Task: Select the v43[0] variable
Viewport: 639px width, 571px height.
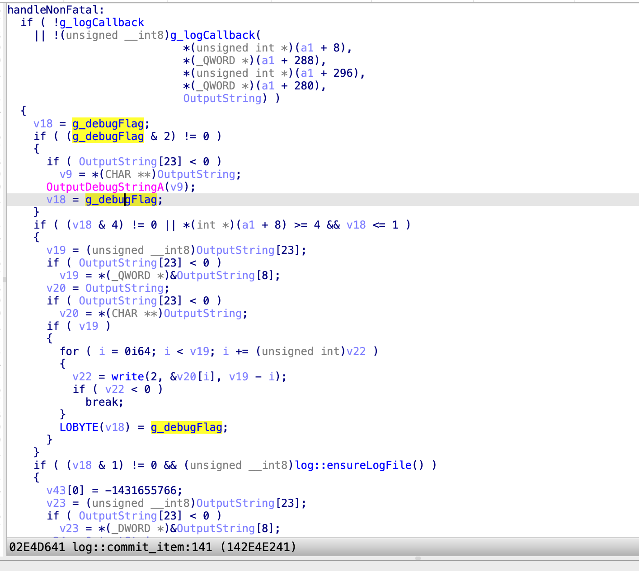Action: pos(66,491)
